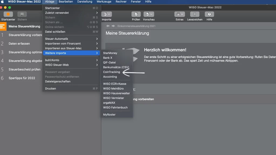Open the Vorschau toolbar icon
Screen dimensions: 276x155
click(149, 15)
